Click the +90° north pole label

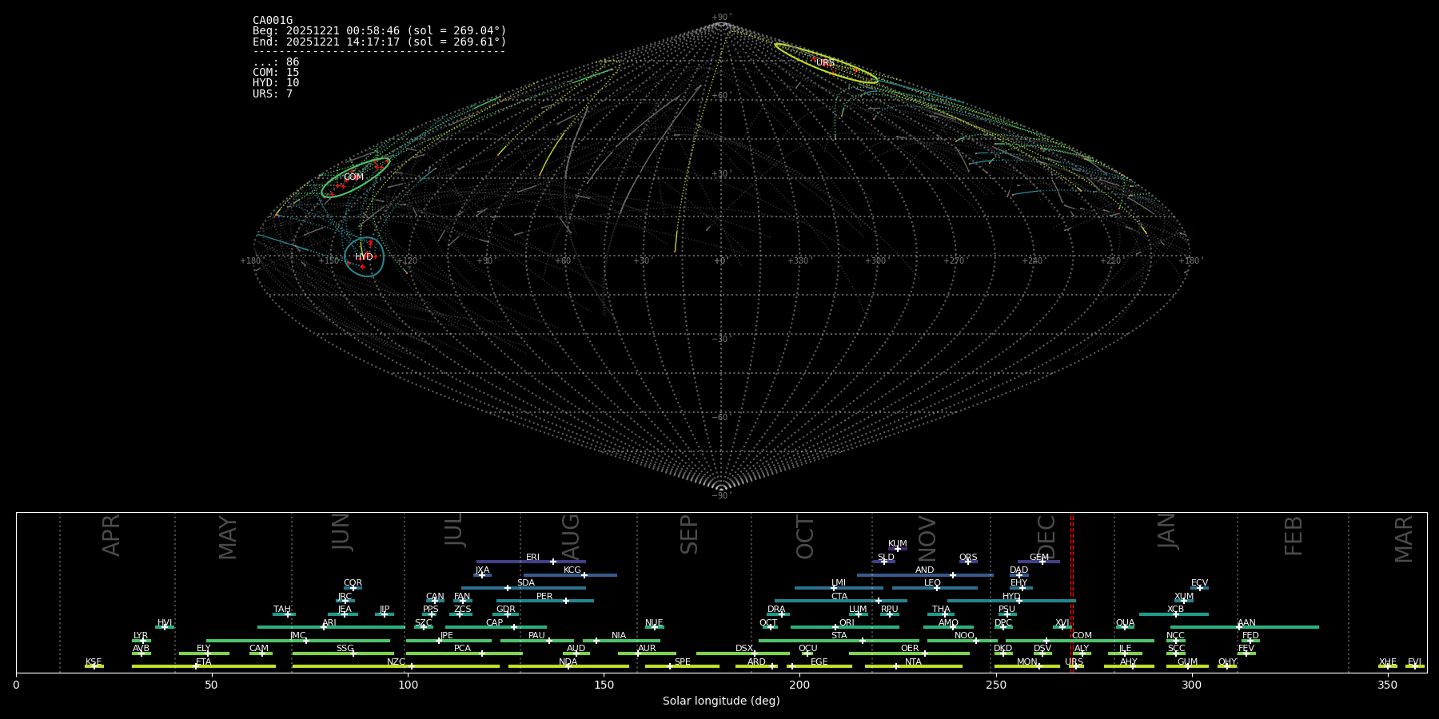pyautogui.click(x=720, y=17)
